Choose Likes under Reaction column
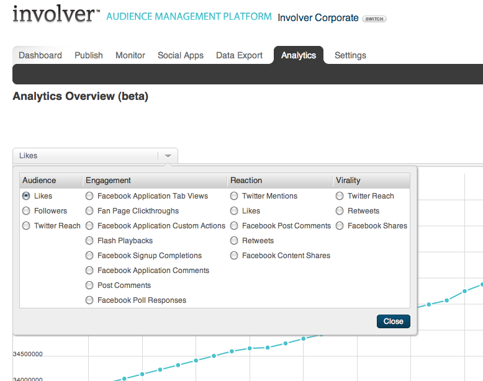Screen dimensions: 483x381 click(234, 211)
